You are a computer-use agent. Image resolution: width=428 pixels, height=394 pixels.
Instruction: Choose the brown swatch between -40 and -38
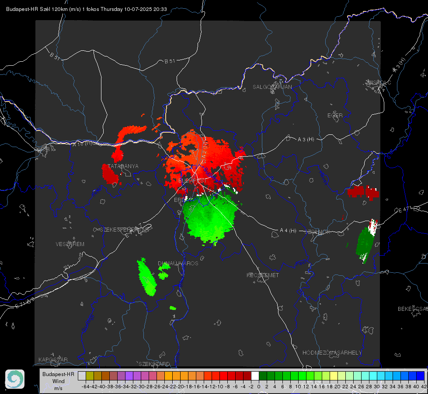click(106, 376)
